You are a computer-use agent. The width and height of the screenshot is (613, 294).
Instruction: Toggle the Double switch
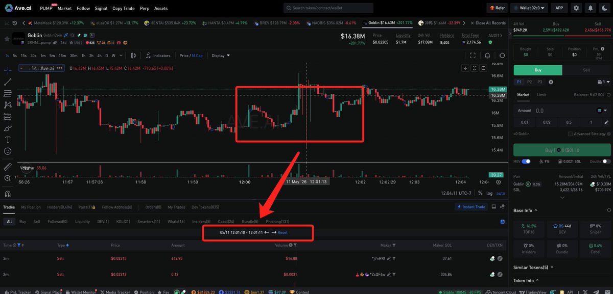[x=607, y=162]
